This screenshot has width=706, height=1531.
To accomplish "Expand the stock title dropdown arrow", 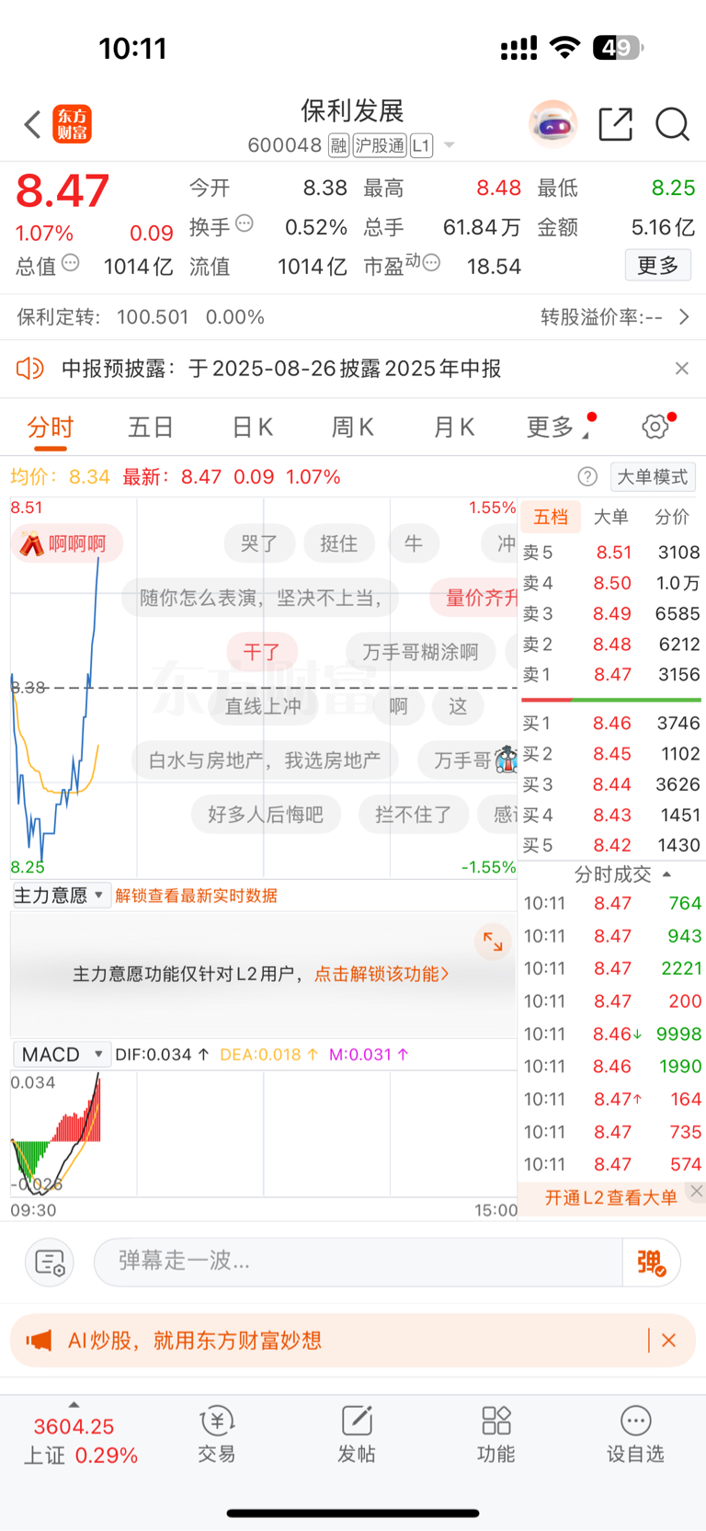I will pyautogui.click(x=450, y=145).
